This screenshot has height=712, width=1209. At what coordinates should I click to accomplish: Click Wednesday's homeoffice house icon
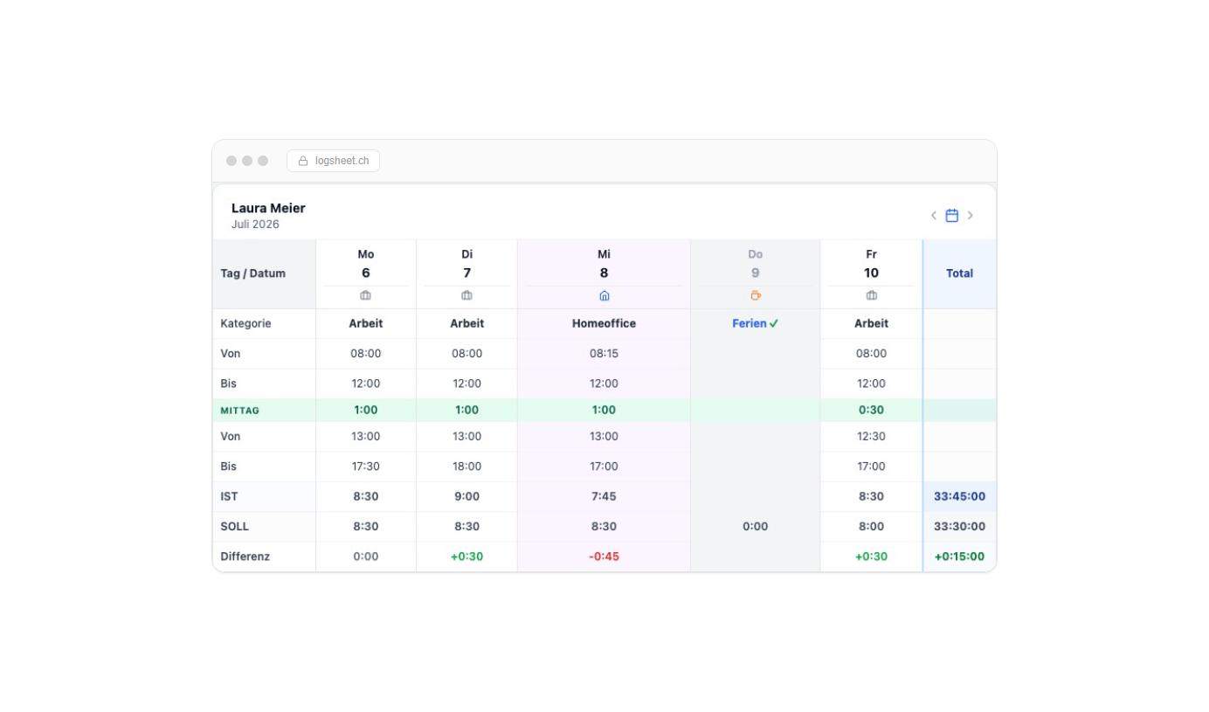click(604, 295)
